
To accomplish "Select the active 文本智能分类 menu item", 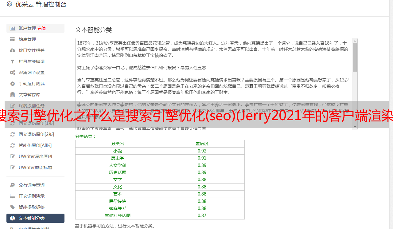I will click(x=35, y=218).
